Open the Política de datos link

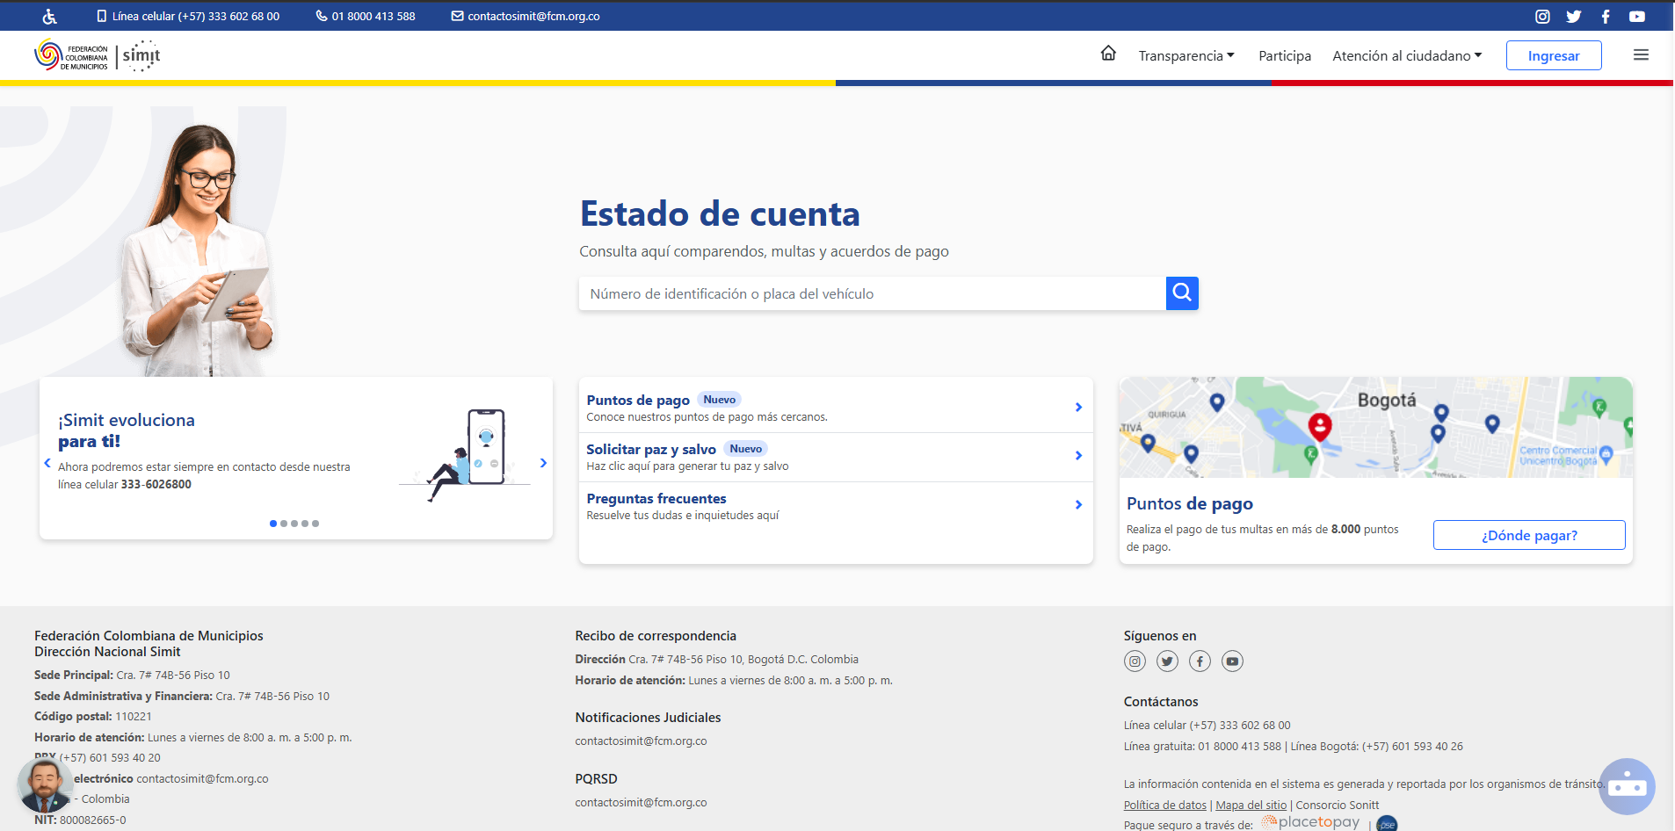(x=1164, y=805)
